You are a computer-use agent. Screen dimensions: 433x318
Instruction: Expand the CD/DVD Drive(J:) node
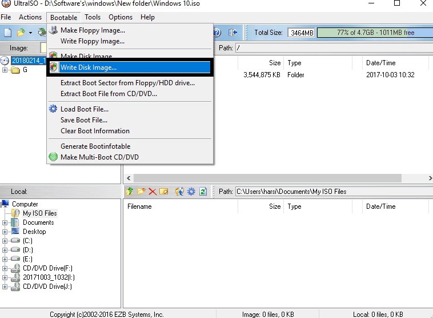pos(5,287)
